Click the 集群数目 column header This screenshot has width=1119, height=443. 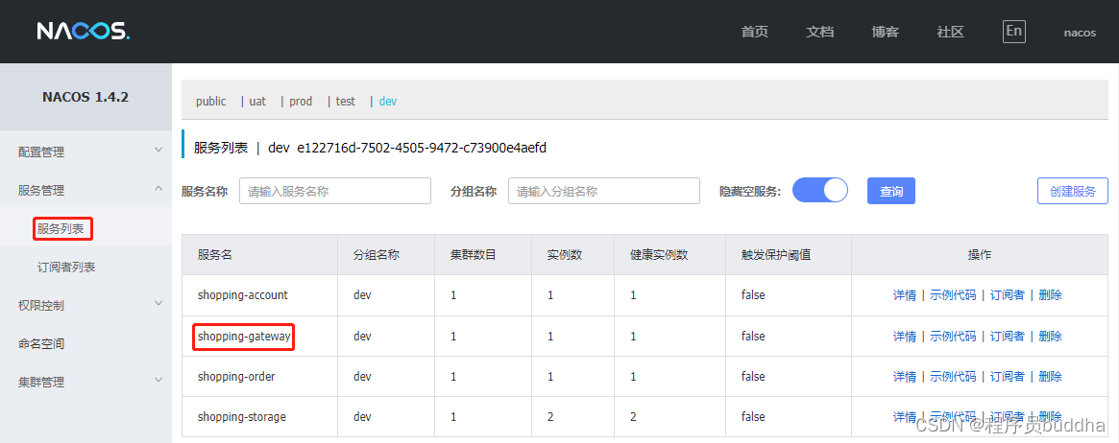tap(474, 254)
